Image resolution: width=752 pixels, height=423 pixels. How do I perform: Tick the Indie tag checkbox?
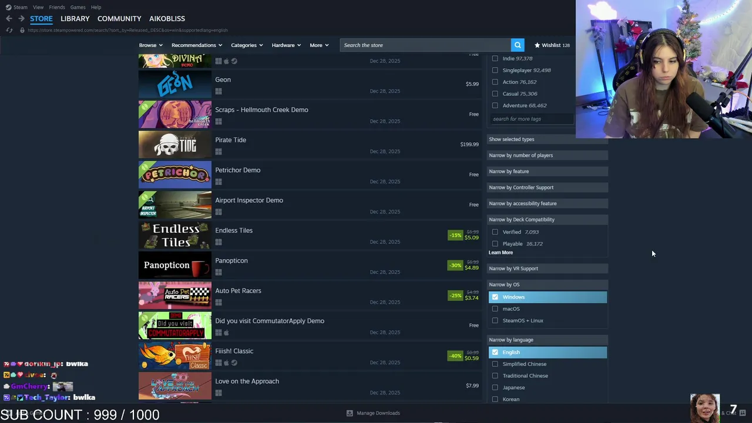pos(495,58)
